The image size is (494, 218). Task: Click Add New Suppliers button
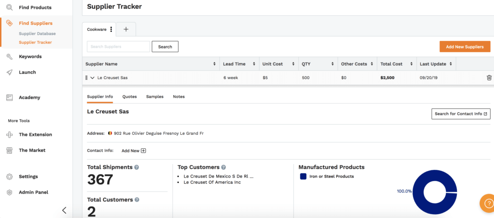pos(465,47)
